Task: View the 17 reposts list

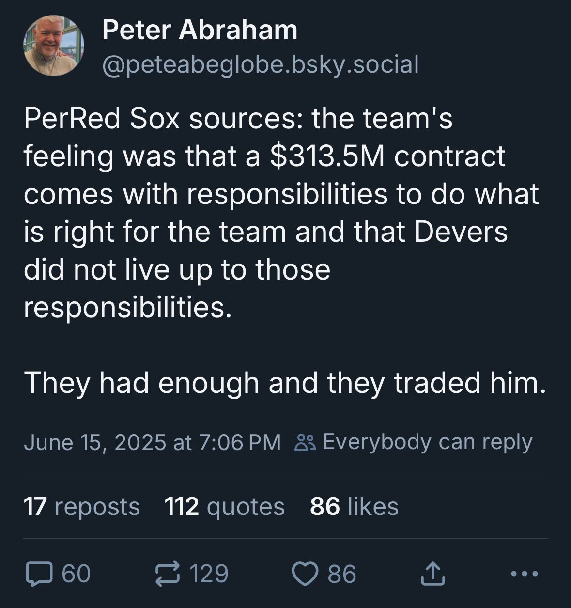Action: coord(81,507)
